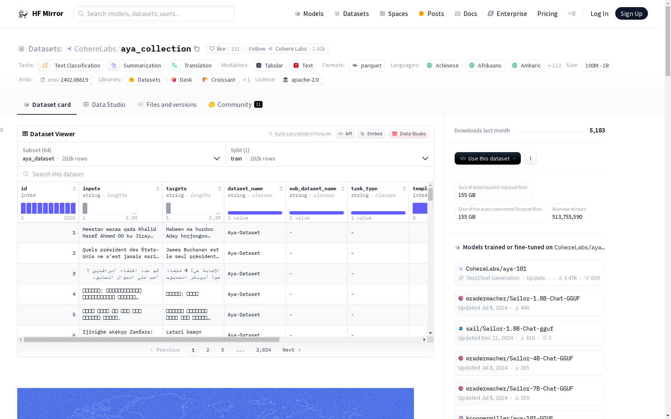Go to Models in the navbar

click(309, 13)
